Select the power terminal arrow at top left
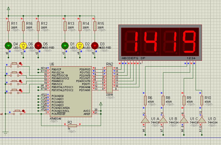This screenshot has height=145, width=221. [x=8, y=9]
